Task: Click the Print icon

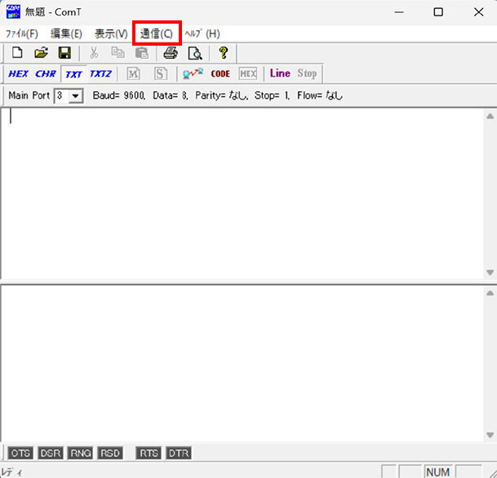Action: coord(170,53)
